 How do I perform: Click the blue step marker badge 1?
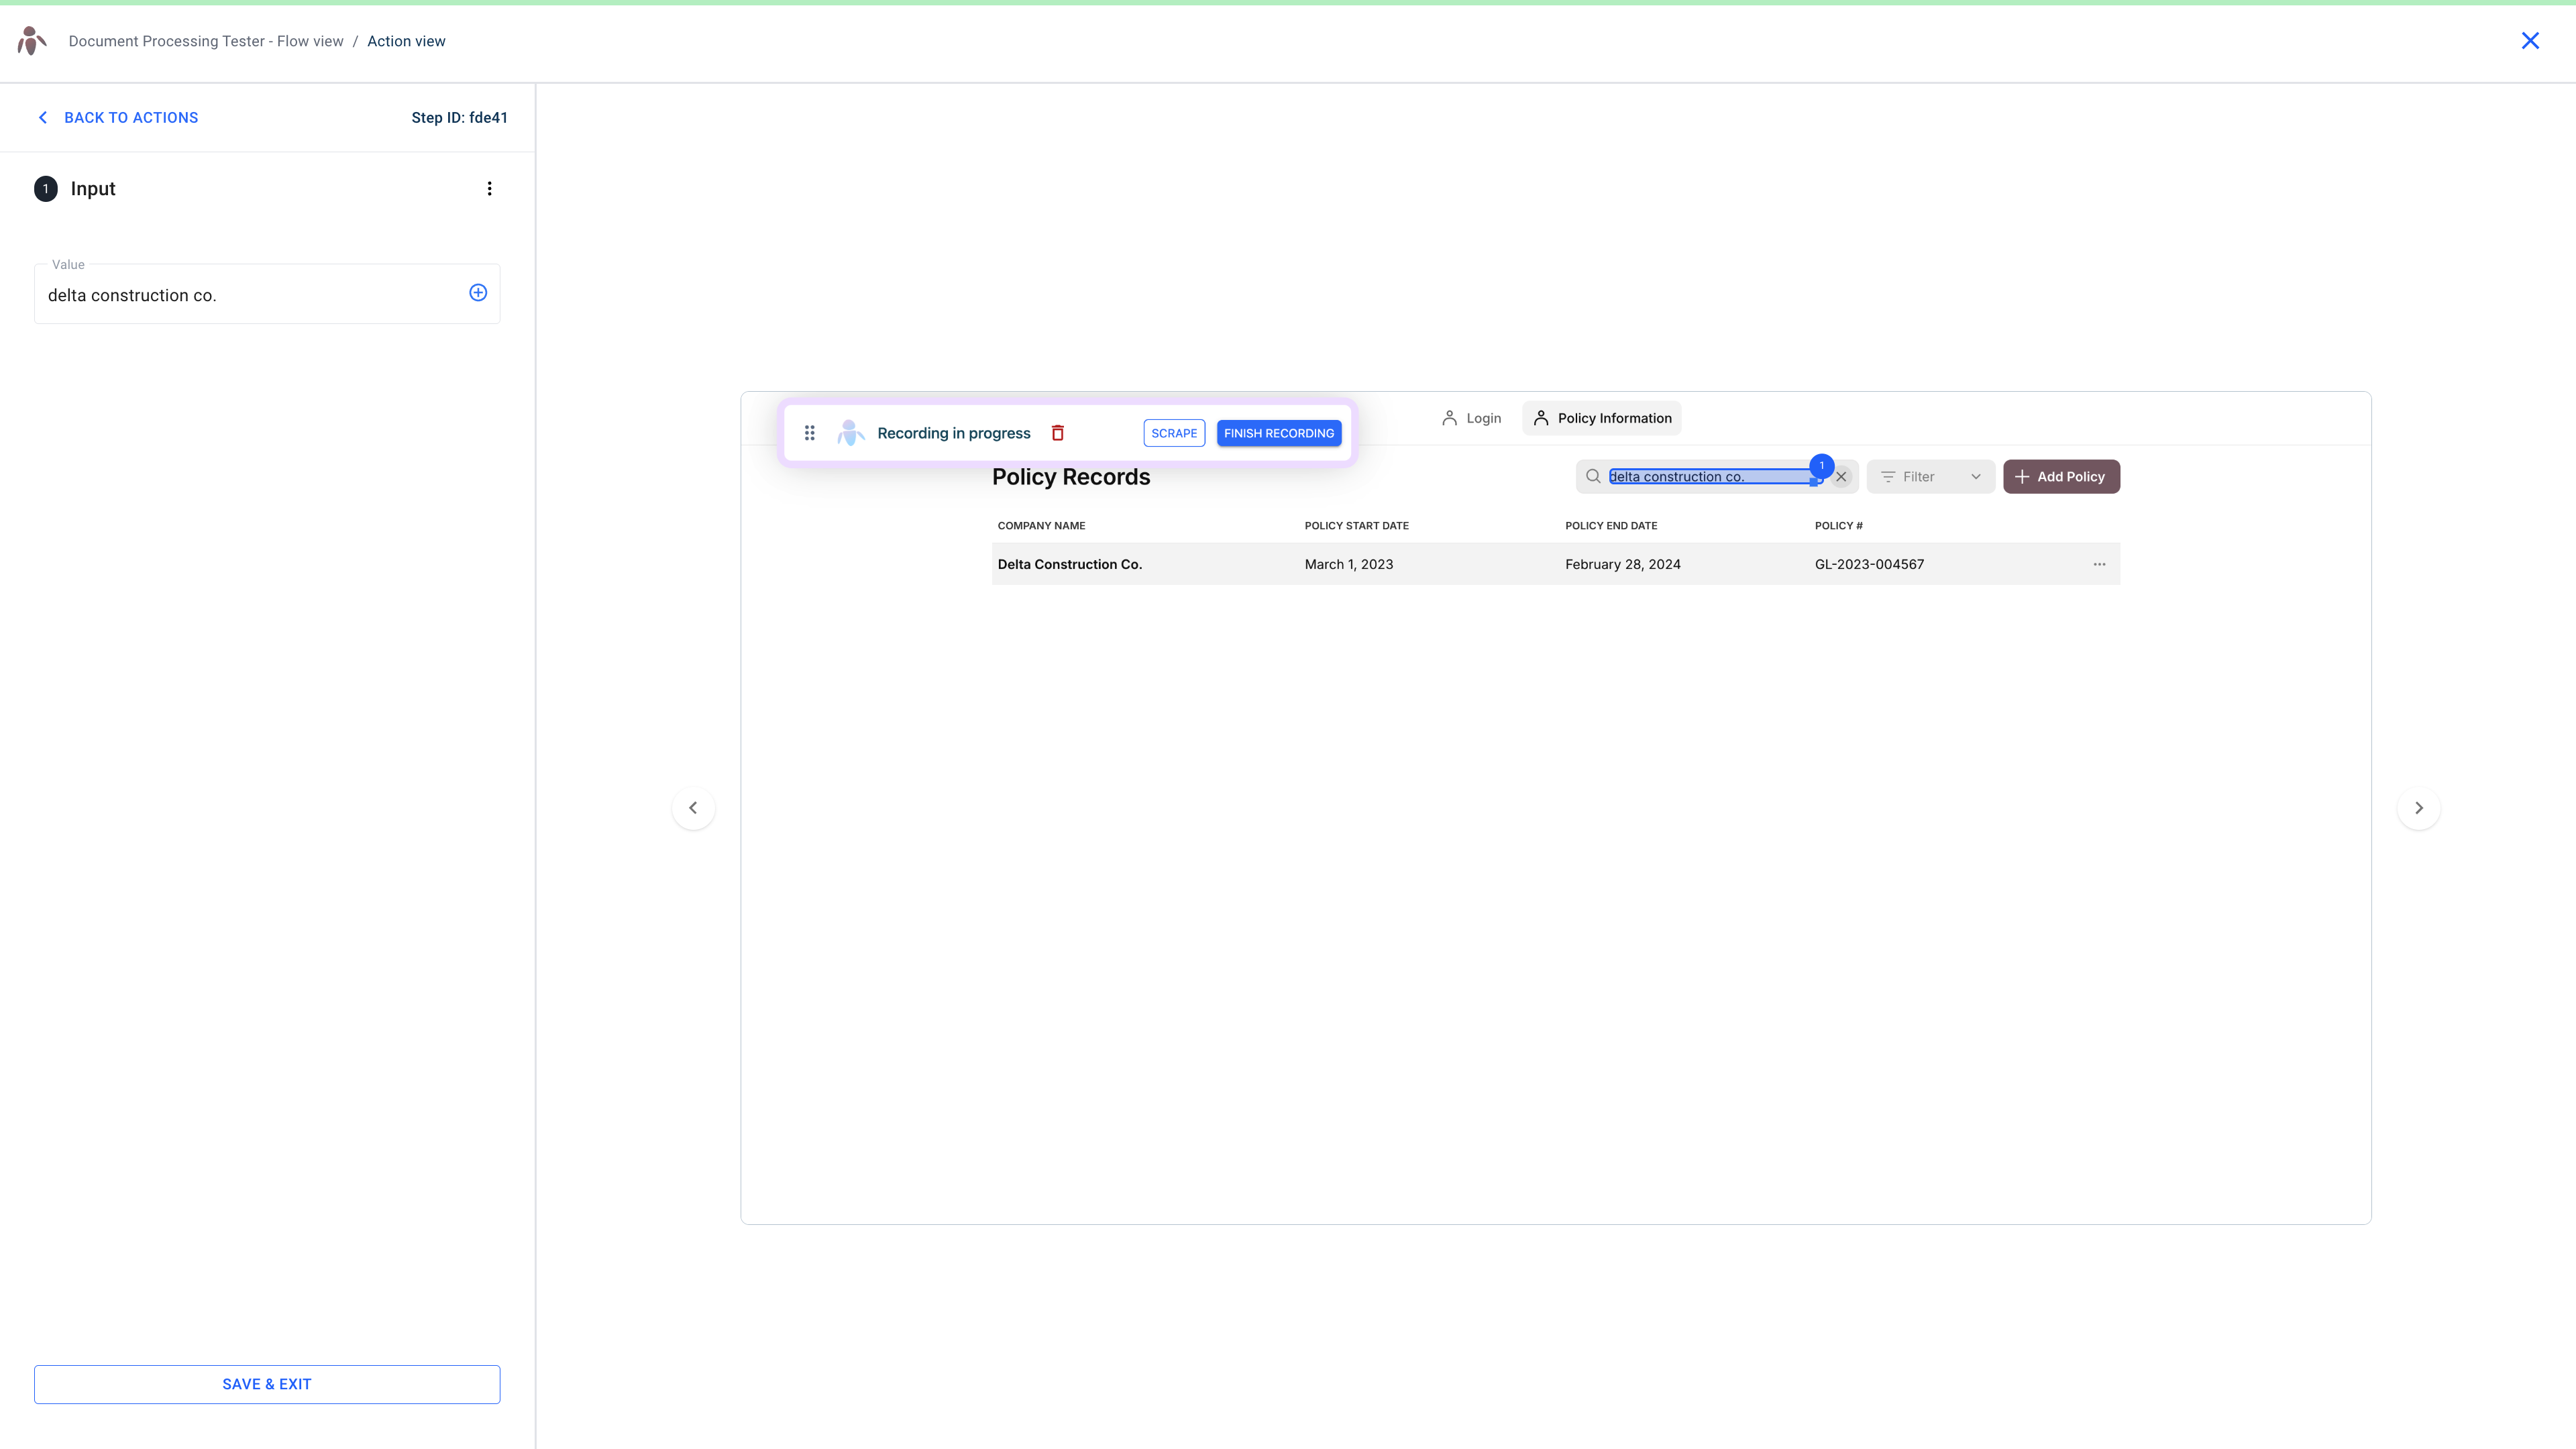pos(1822,465)
